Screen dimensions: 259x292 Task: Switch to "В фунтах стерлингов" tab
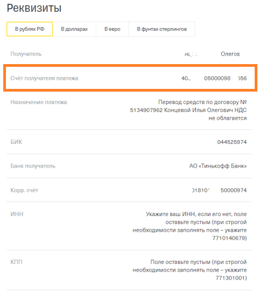tap(162, 29)
